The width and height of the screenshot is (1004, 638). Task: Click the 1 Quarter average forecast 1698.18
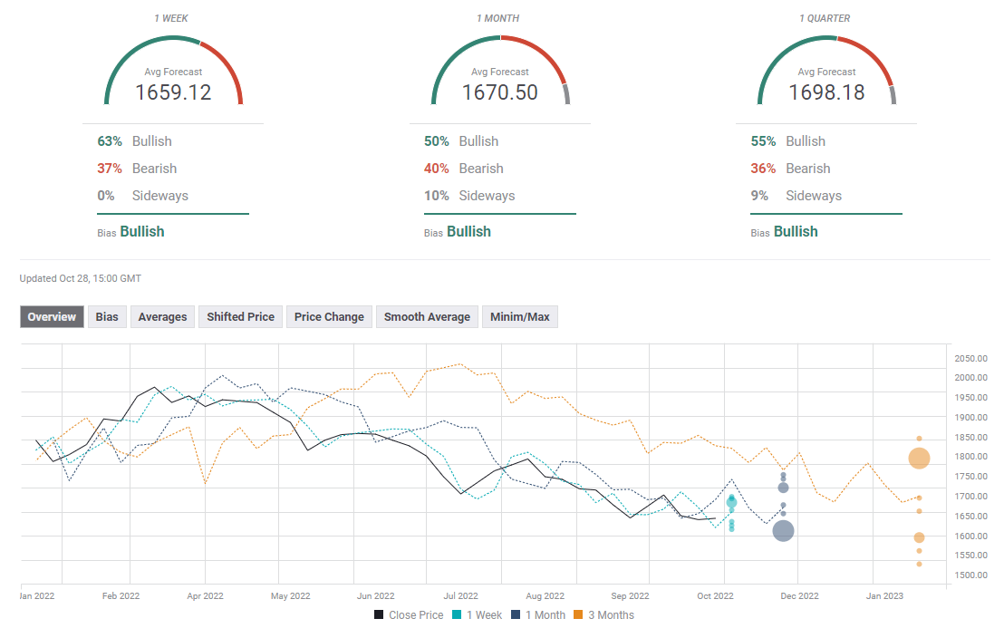(825, 92)
